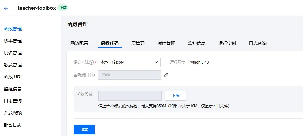Open 并发配额 in the sidebar
This screenshot has width=303, height=136.
tap(13, 113)
